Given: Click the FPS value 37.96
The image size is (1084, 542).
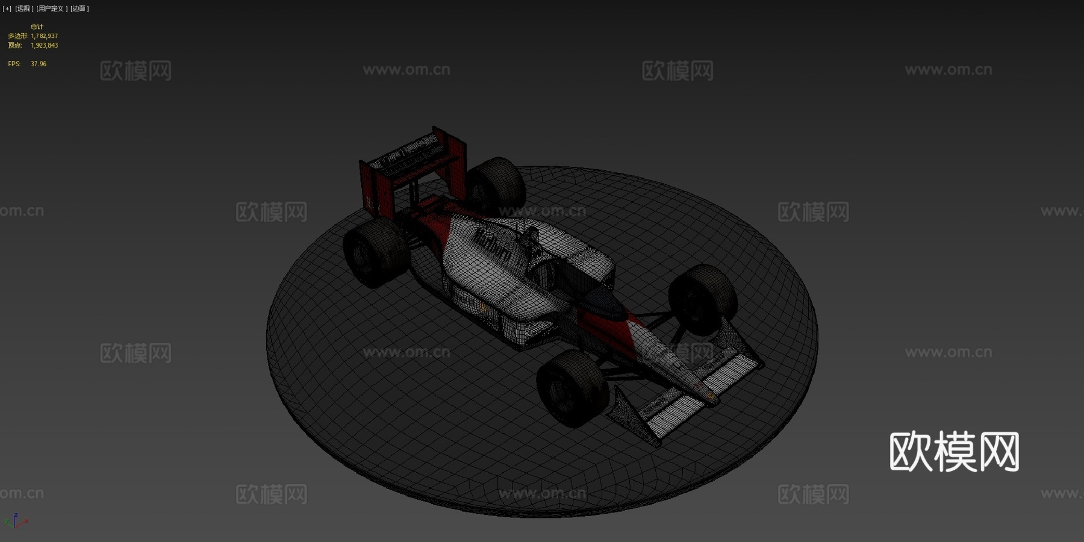Looking at the screenshot, I should (39, 64).
